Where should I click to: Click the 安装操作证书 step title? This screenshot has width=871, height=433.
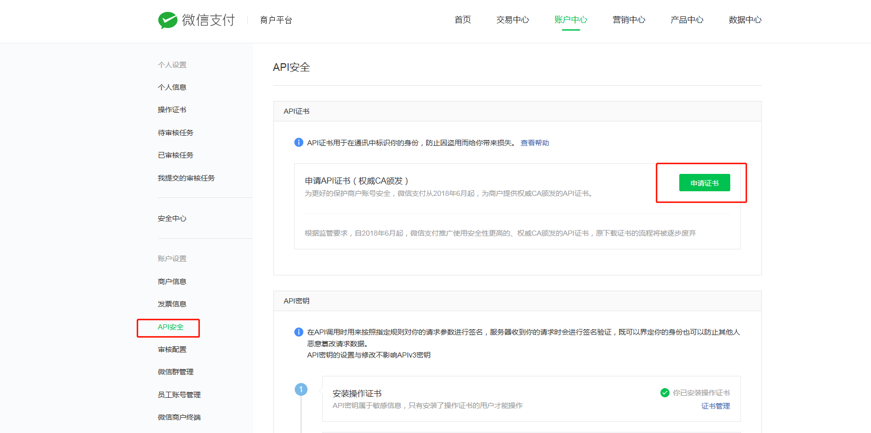click(357, 393)
